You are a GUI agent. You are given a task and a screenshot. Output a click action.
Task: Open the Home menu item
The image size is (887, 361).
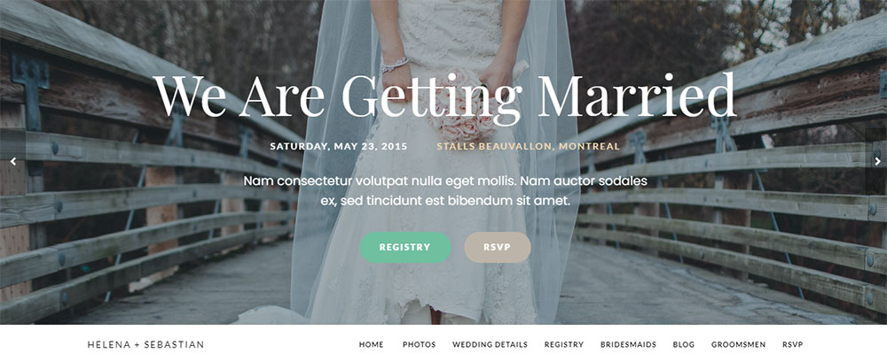[371, 344]
